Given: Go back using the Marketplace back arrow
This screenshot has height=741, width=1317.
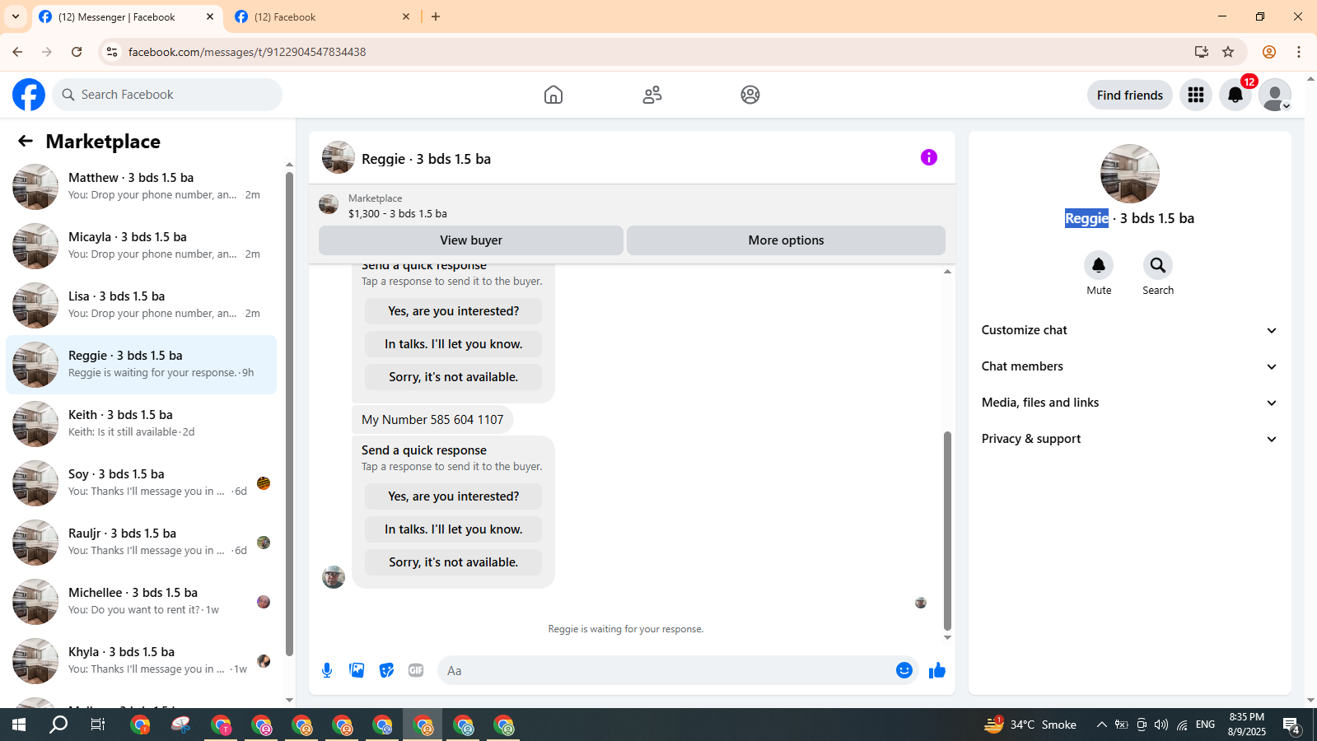Looking at the screenshot, I should 26,142.
